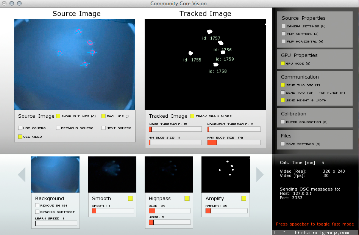Disable GPU Mode checkbox
Screen dimensions: 359x235
pyautogui.click(x=283, y=63)
